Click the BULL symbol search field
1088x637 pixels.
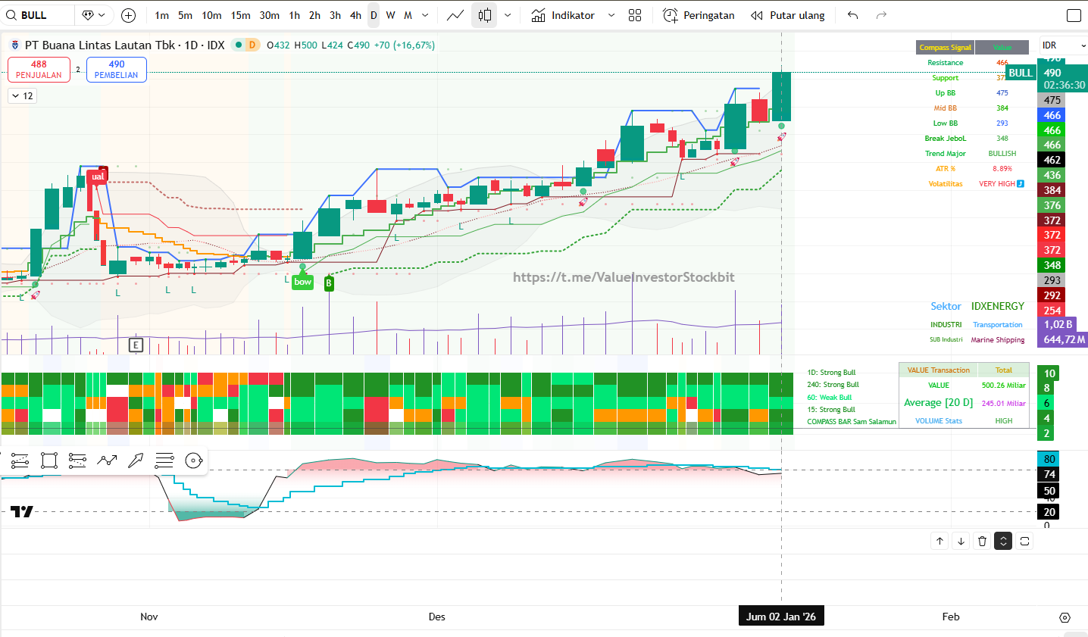point(38,15)
